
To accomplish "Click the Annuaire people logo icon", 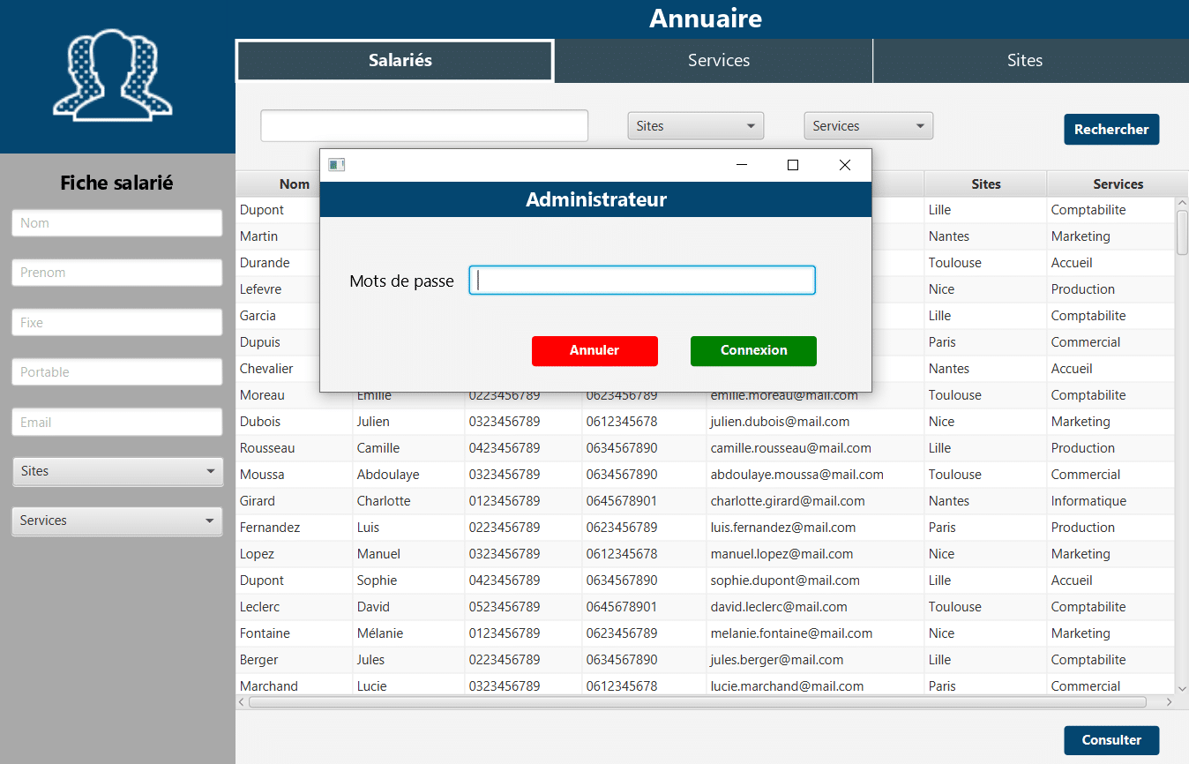I will coord(112,76).
